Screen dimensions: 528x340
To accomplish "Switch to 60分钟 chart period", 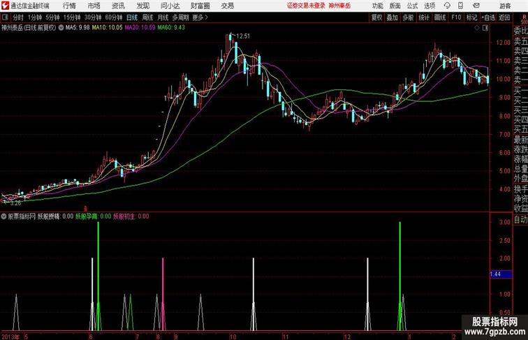I will pyautogui.click(x=113, y=17).
